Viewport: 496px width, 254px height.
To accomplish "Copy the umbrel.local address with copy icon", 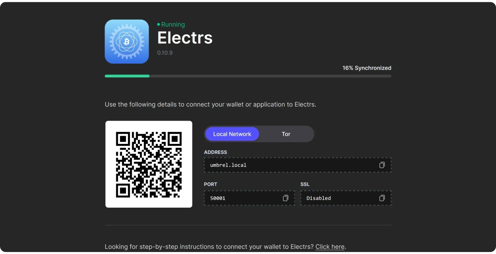I will tap(382, 165).
